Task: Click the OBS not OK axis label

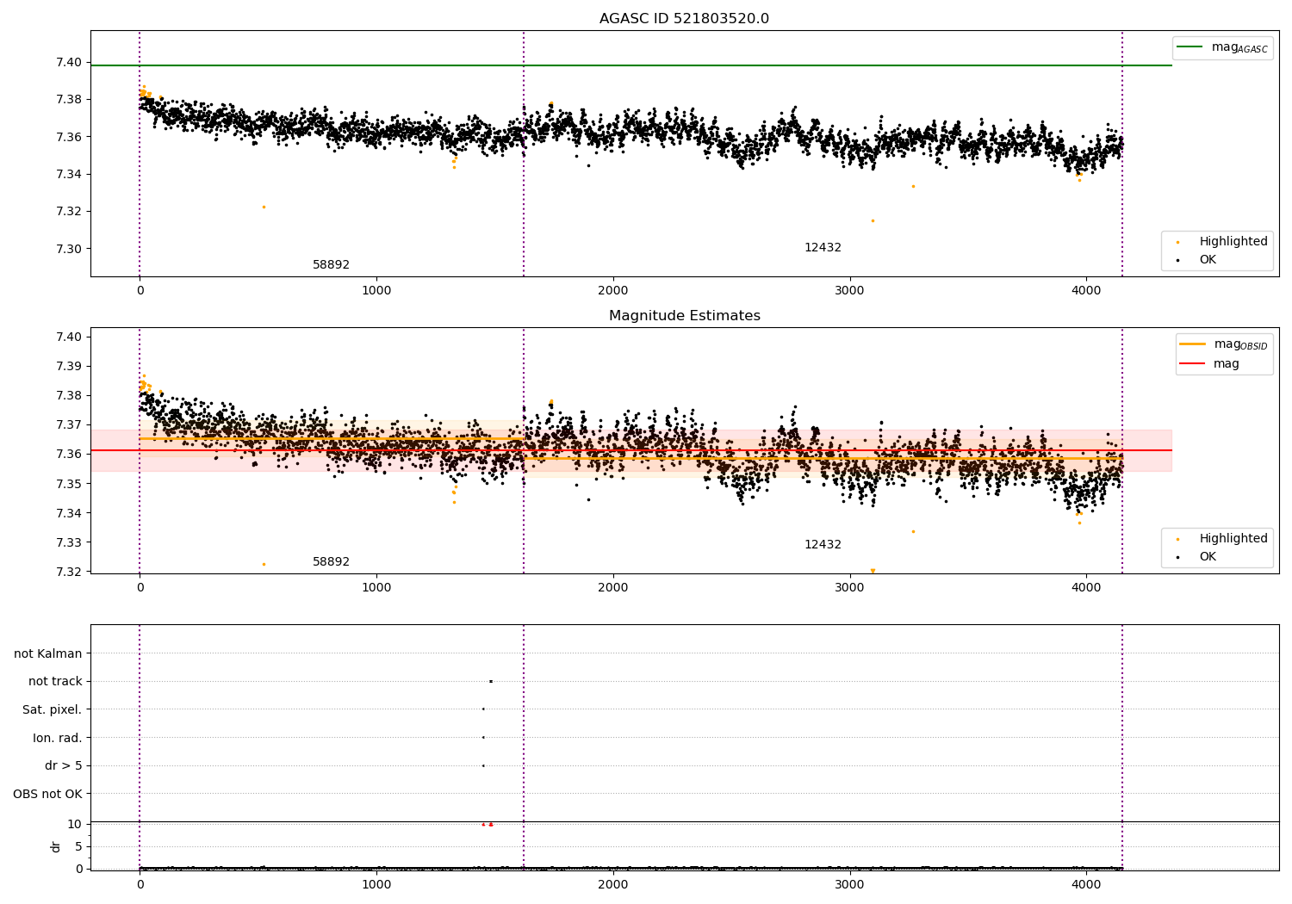Action: pos(47,794)
